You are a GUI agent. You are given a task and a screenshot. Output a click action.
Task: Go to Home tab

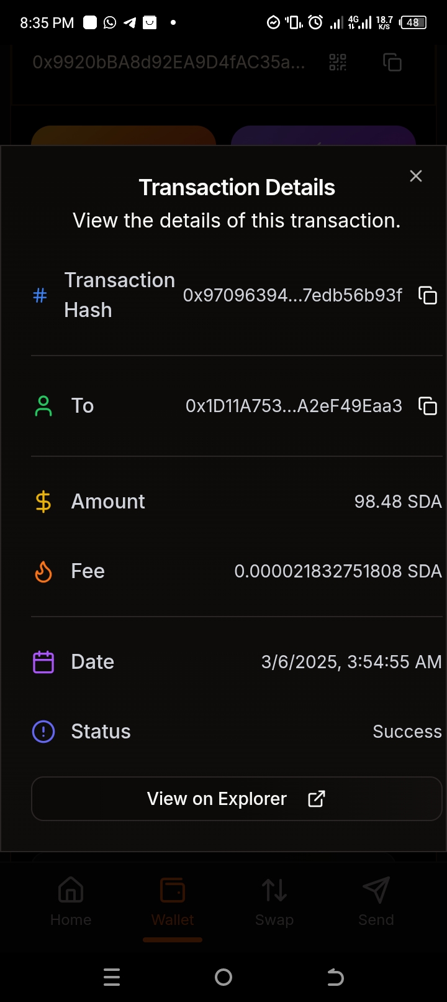coord(71,900)
